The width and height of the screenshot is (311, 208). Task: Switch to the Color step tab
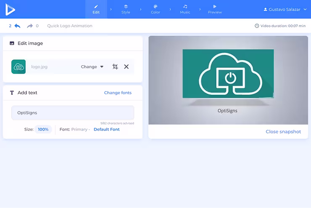[x=155, y=9]
